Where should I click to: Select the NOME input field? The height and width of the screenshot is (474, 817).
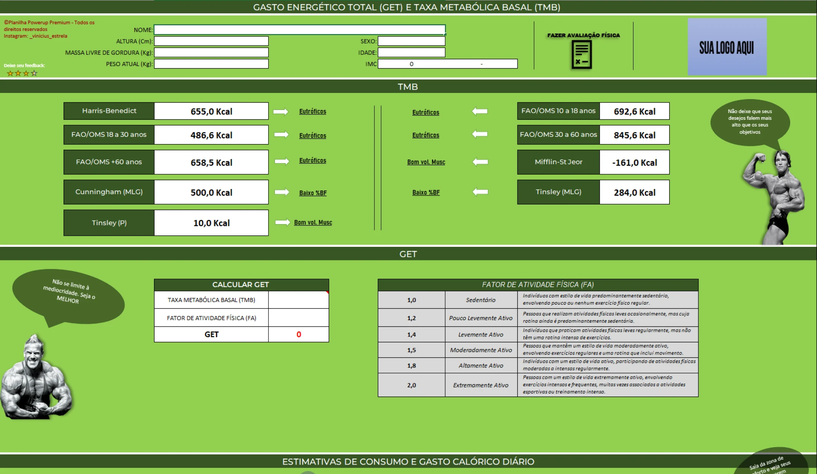coord(300,29)
